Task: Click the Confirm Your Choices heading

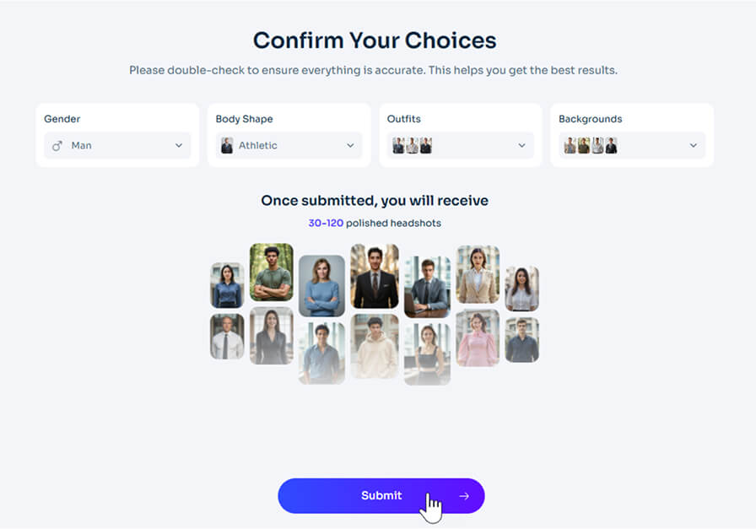Action: click(375, 40)
